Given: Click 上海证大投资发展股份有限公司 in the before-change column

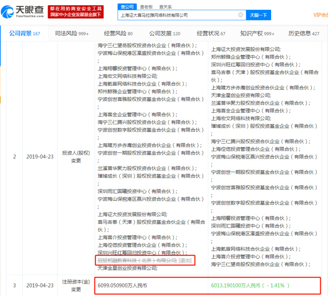Looking at the screenshot, I should point(132,214).
